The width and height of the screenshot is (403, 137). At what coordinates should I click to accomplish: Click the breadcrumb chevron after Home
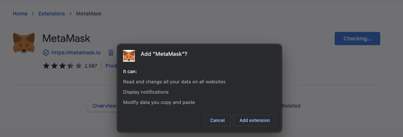(33, 14)
